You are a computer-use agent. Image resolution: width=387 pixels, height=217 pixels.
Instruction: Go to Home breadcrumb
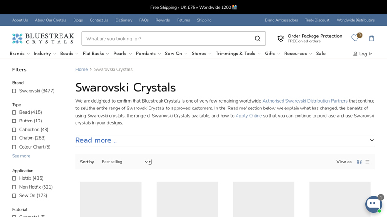(x=81, y=69)
